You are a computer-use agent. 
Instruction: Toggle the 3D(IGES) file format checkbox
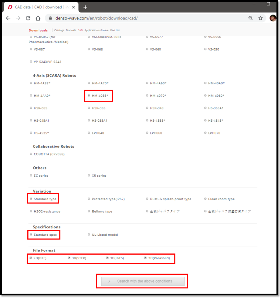pyautogui.click(x=107, y=258)
